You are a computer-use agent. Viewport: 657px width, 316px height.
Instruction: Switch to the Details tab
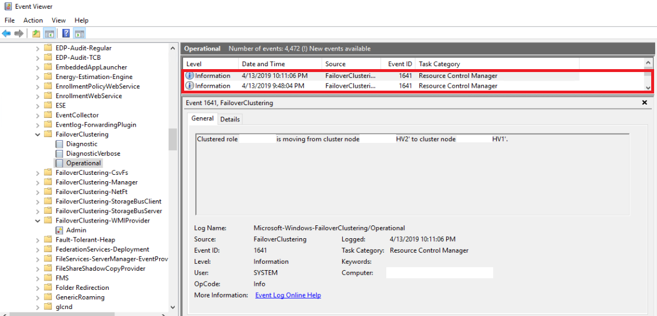pyautogui.click(x=230, y=120)
